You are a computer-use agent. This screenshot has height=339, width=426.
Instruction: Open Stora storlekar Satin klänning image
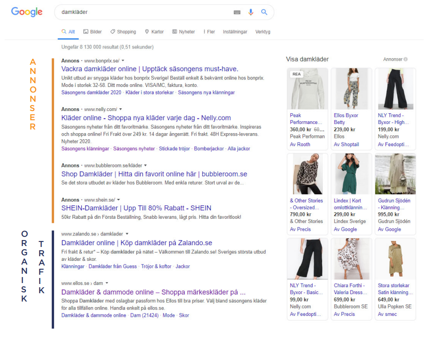(x=395, y=259)
